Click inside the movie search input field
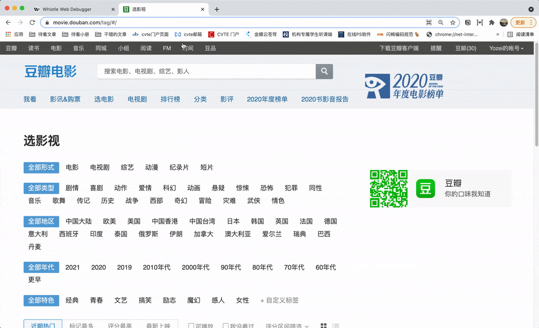 (x=205, y=71)
